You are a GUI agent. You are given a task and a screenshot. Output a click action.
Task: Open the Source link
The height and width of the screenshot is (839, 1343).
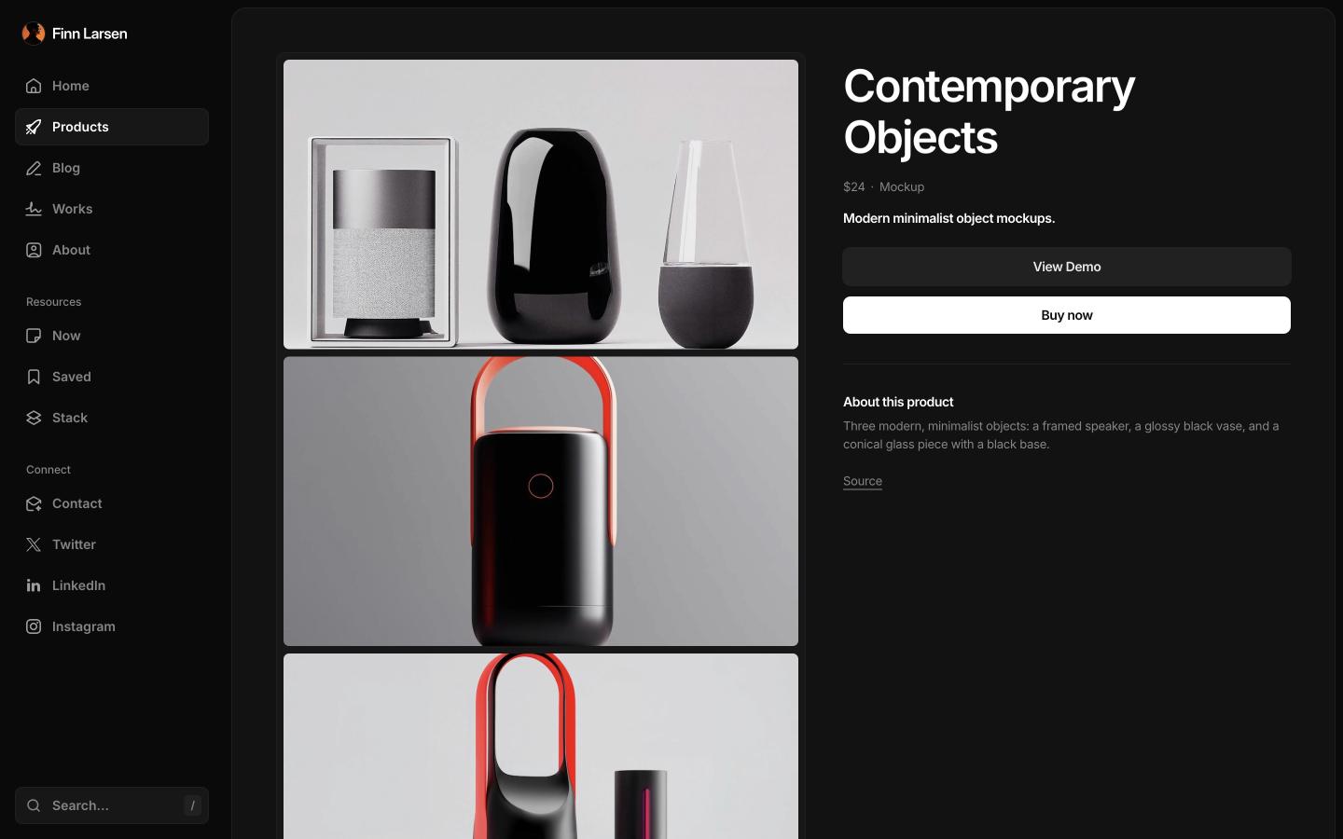click(863, 481)
